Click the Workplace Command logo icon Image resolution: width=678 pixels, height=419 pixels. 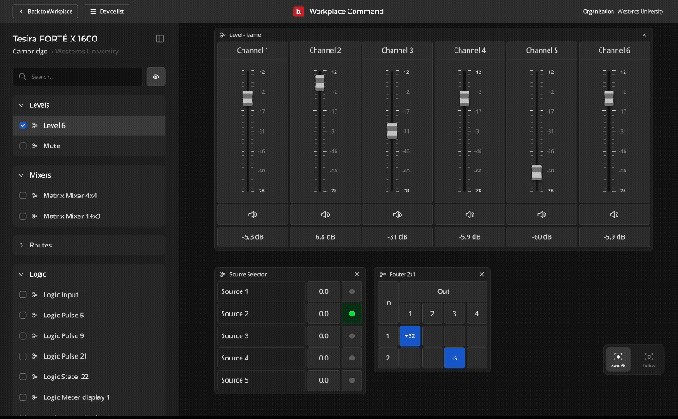tap(298, 12)
